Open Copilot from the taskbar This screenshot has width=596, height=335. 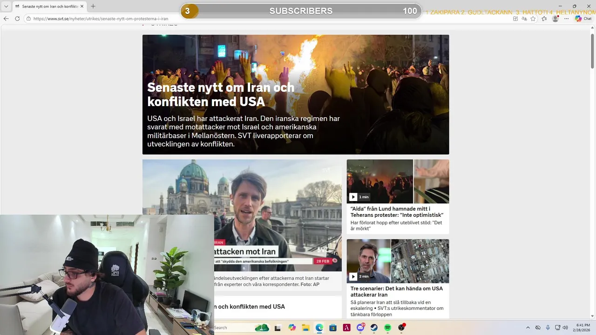[x=292, y=328]
